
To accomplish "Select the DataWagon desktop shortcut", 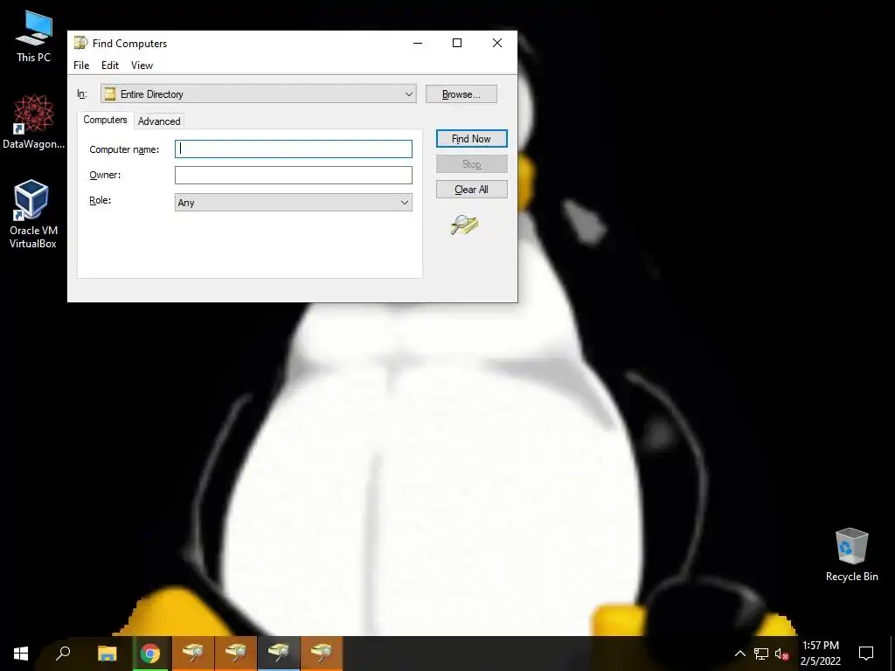I will tap(33, 122).
